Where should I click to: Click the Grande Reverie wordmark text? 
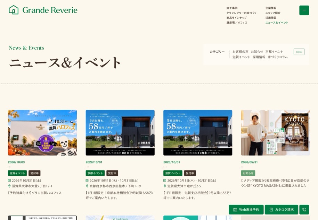click(x=50, y=10)
